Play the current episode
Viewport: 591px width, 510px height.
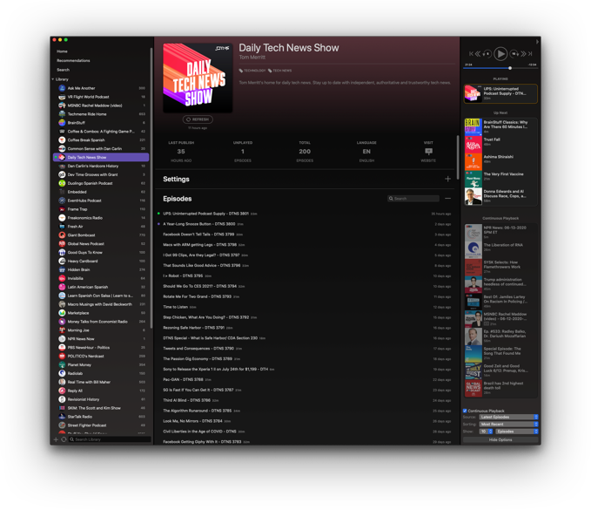coord(500,54)
